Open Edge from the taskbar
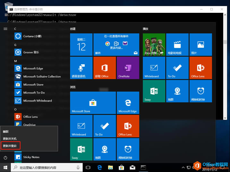Screen dimensions: 230x172 [99, 168]
